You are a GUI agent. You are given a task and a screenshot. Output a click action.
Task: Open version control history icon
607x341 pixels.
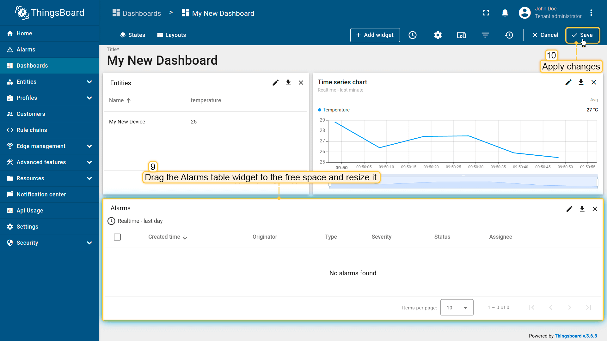point(509,35)
